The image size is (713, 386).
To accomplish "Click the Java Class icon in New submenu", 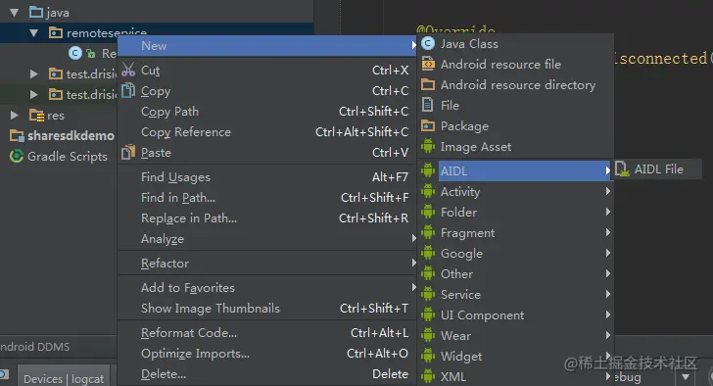I will pos(428,44).
